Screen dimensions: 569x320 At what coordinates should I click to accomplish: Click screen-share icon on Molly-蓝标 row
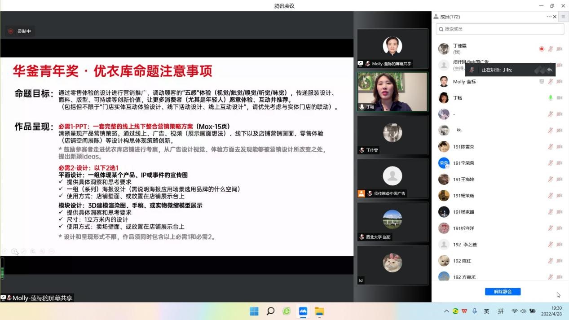pyautogui.click(x=542, y=82)
